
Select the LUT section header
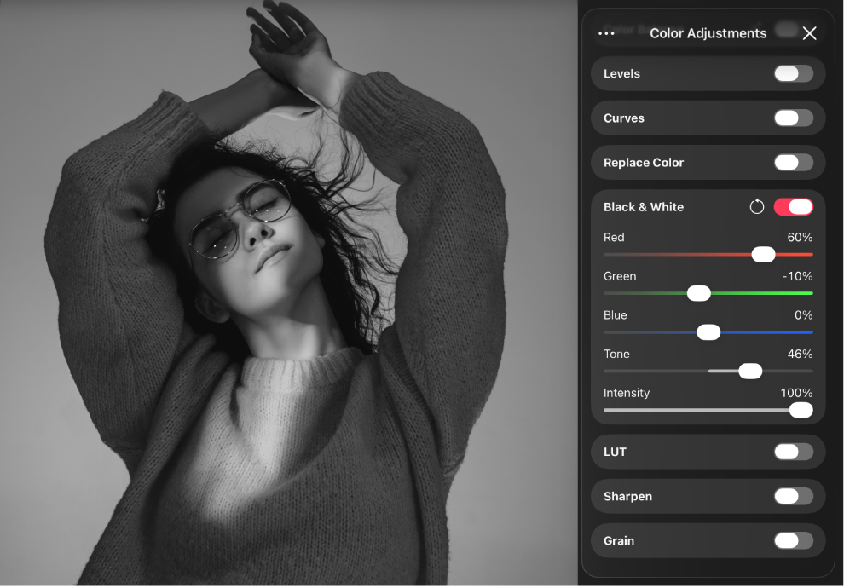(x=615, y=452)
